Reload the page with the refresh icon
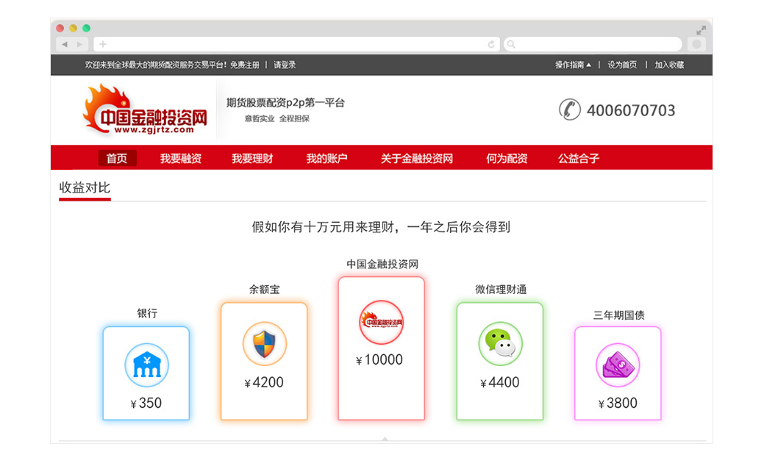 (x=491, y=44)
